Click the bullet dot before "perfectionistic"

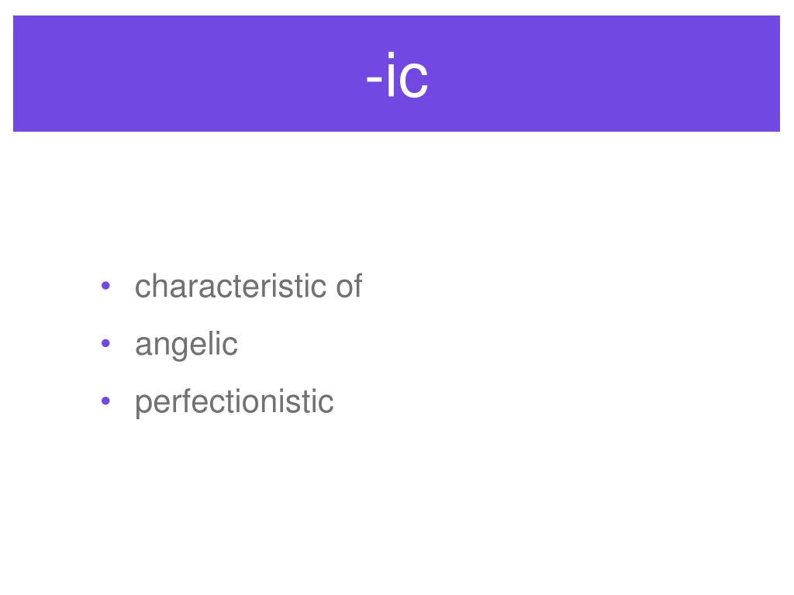(x=105, y=401)
